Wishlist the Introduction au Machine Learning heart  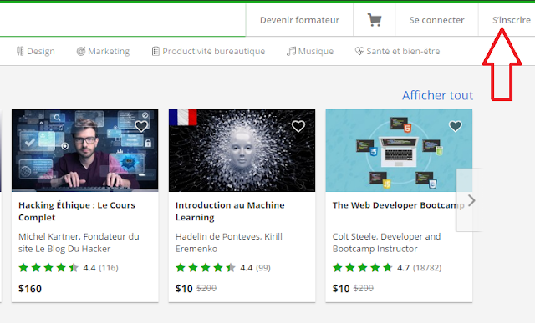point(298,126)
